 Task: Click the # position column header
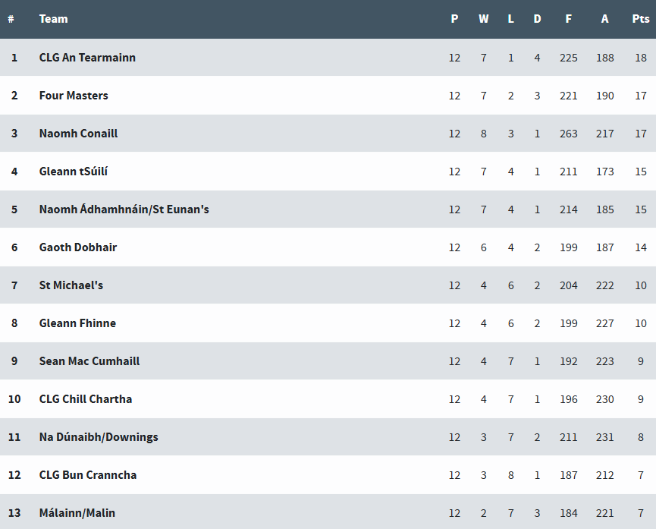(11, 19)
